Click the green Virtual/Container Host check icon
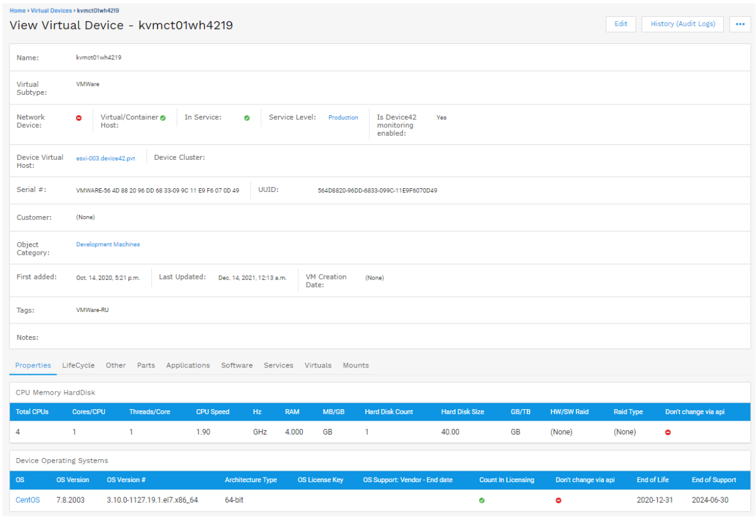 pyautogui.click(x=163, y=118)
